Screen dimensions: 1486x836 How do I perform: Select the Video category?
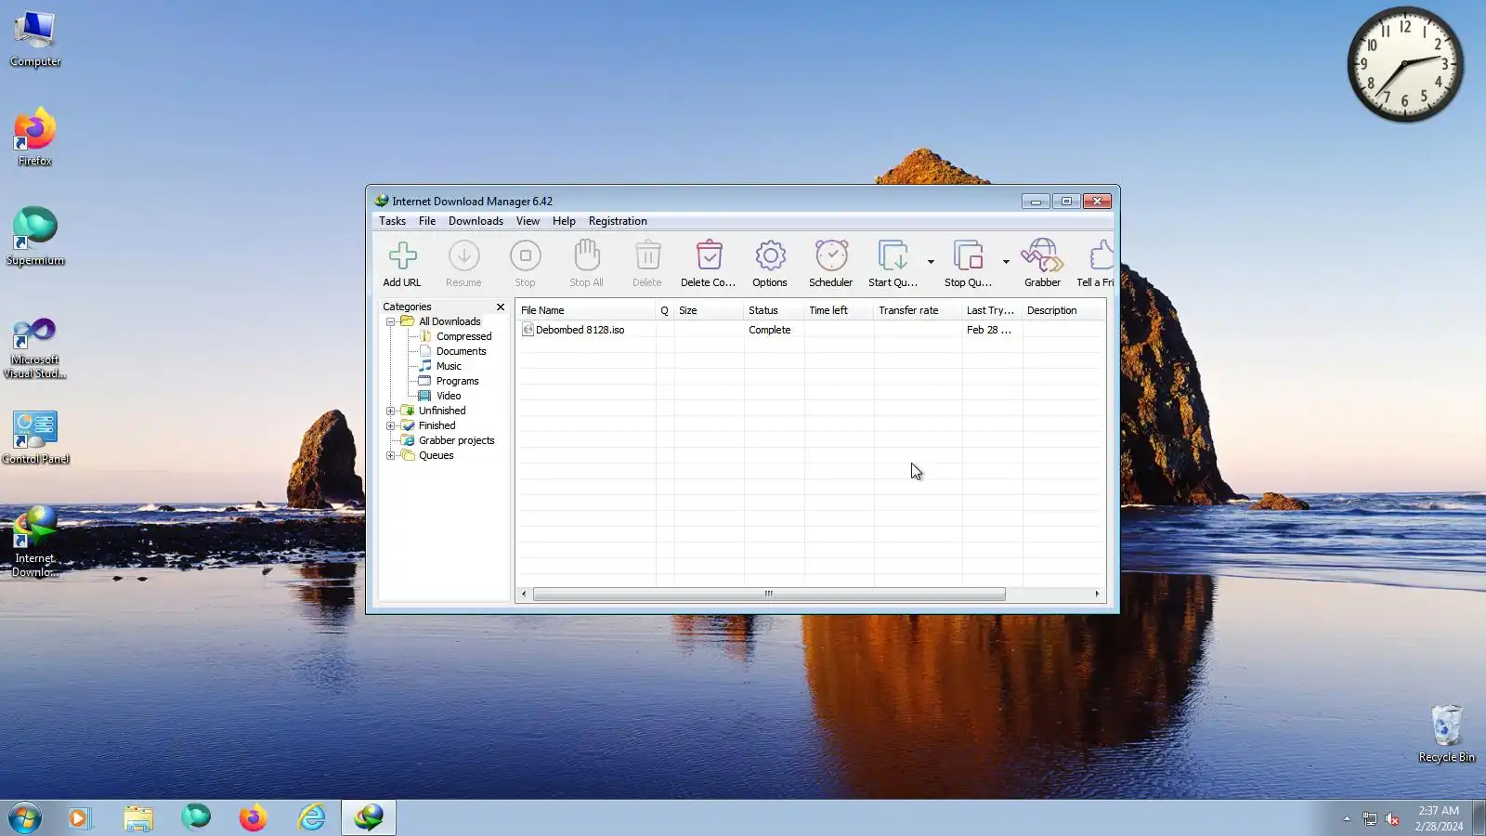[x=449, y=396]
